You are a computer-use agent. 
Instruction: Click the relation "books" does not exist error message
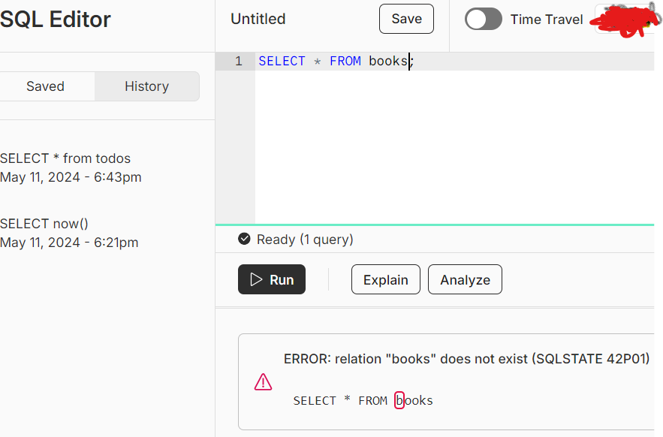pyautogui.click(x=466, y=359)
